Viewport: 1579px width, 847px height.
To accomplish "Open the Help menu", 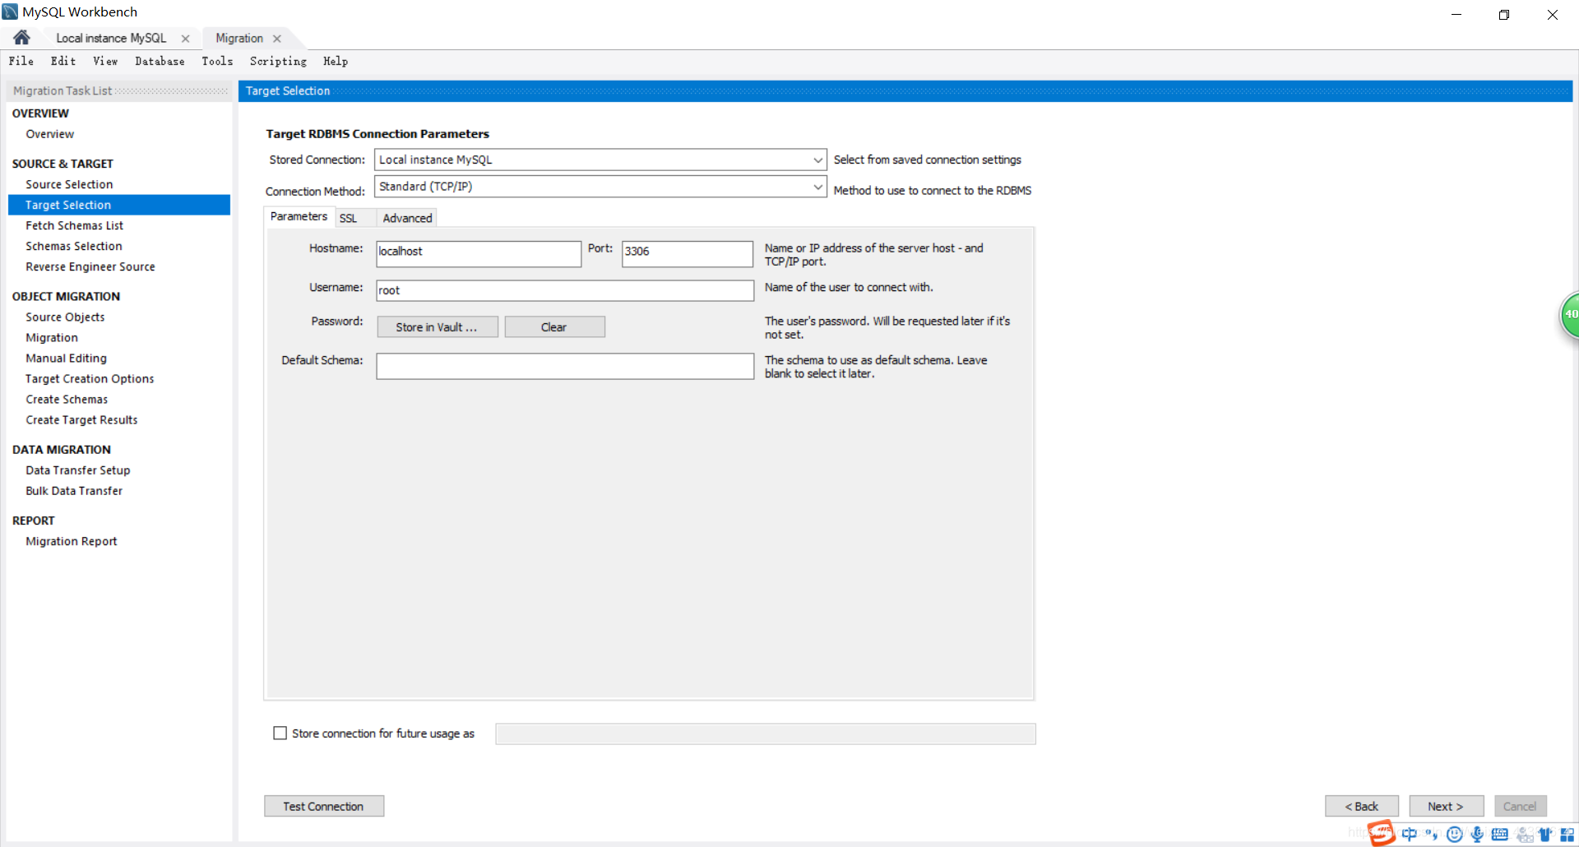I will click(x=336, y=61).
